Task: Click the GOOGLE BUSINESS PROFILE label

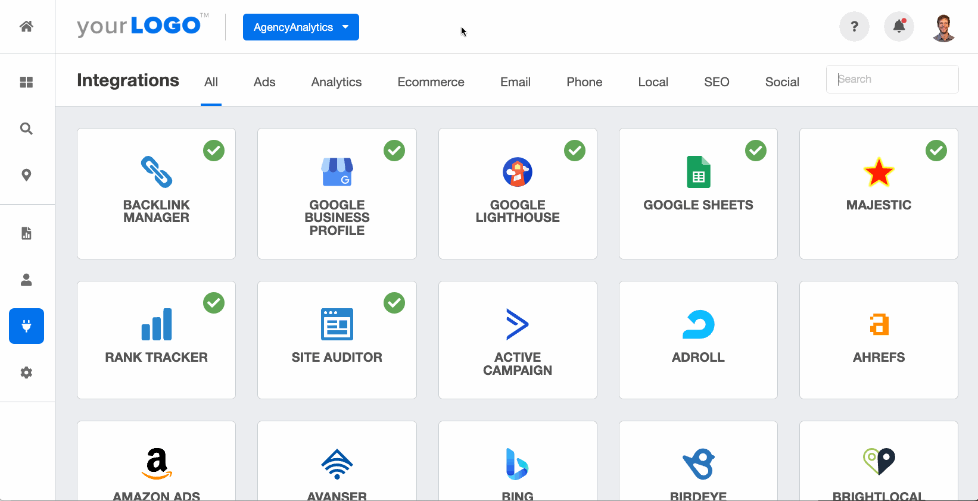Action: 337,218
